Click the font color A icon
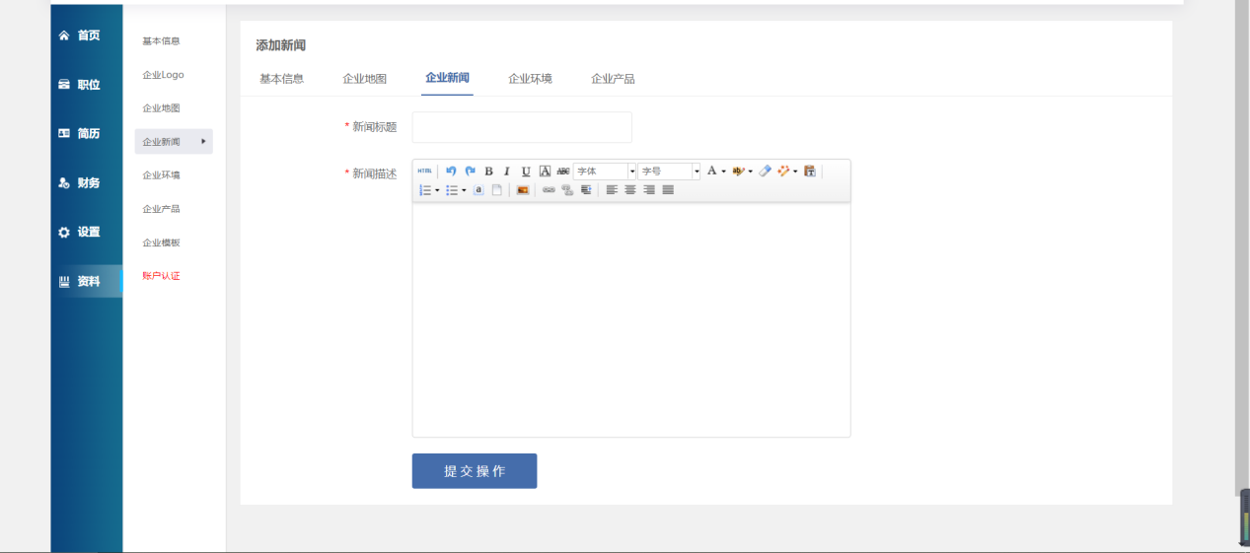The width and height of the screenshot is (1250, 553). [711, 172]
